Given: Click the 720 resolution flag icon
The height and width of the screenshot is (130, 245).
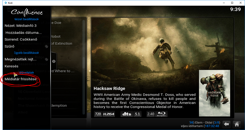Looking at the screenshot, I should [98, 114].
